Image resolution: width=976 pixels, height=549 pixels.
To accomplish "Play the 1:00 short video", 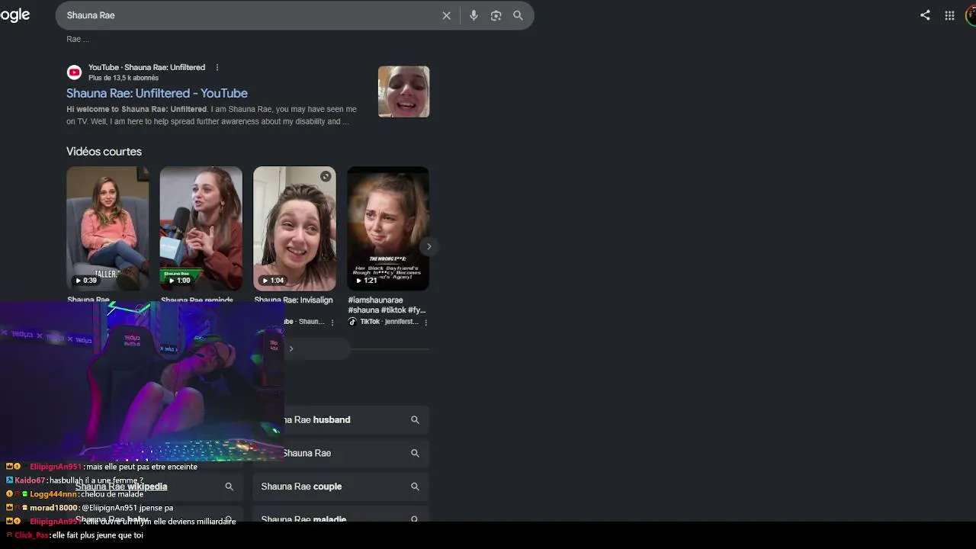I will click(x=201, y=229).
